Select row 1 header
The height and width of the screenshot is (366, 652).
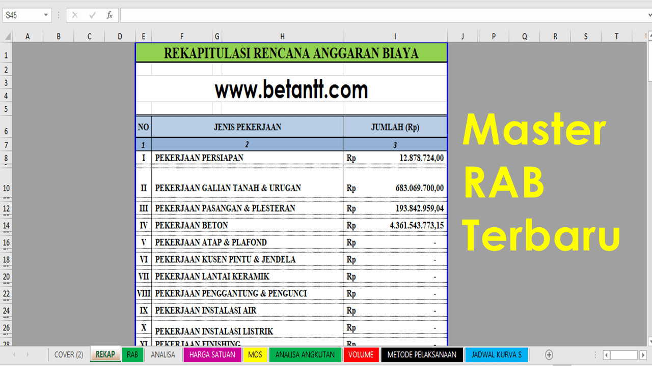tap(6, 55)
